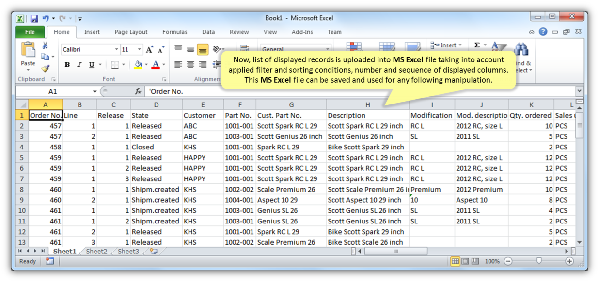Open the font color dropdown arrow
Viewport: 599px width, 282px height.
[x=163, y=65]
